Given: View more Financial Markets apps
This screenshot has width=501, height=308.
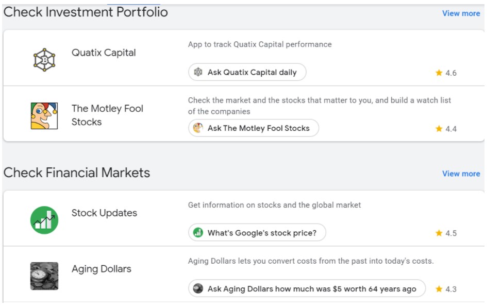Looking at the screenshot, I should [x=461, y=174].
